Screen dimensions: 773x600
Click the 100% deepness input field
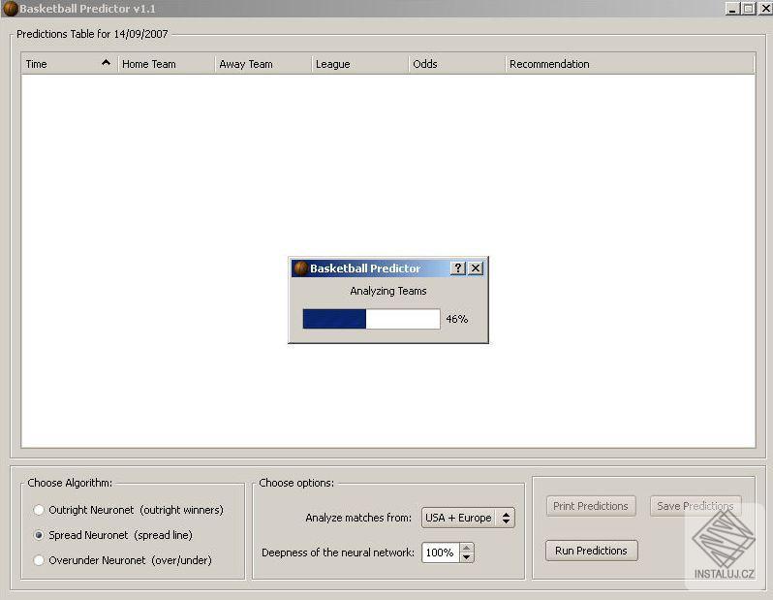pos(441,553)
